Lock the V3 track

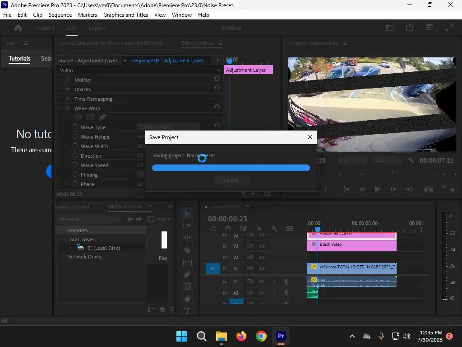(225, 246)
